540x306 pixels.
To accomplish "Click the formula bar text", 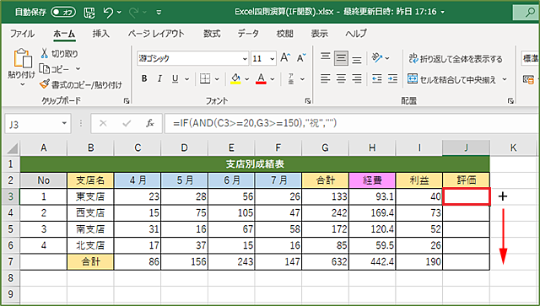I will 255,123.
